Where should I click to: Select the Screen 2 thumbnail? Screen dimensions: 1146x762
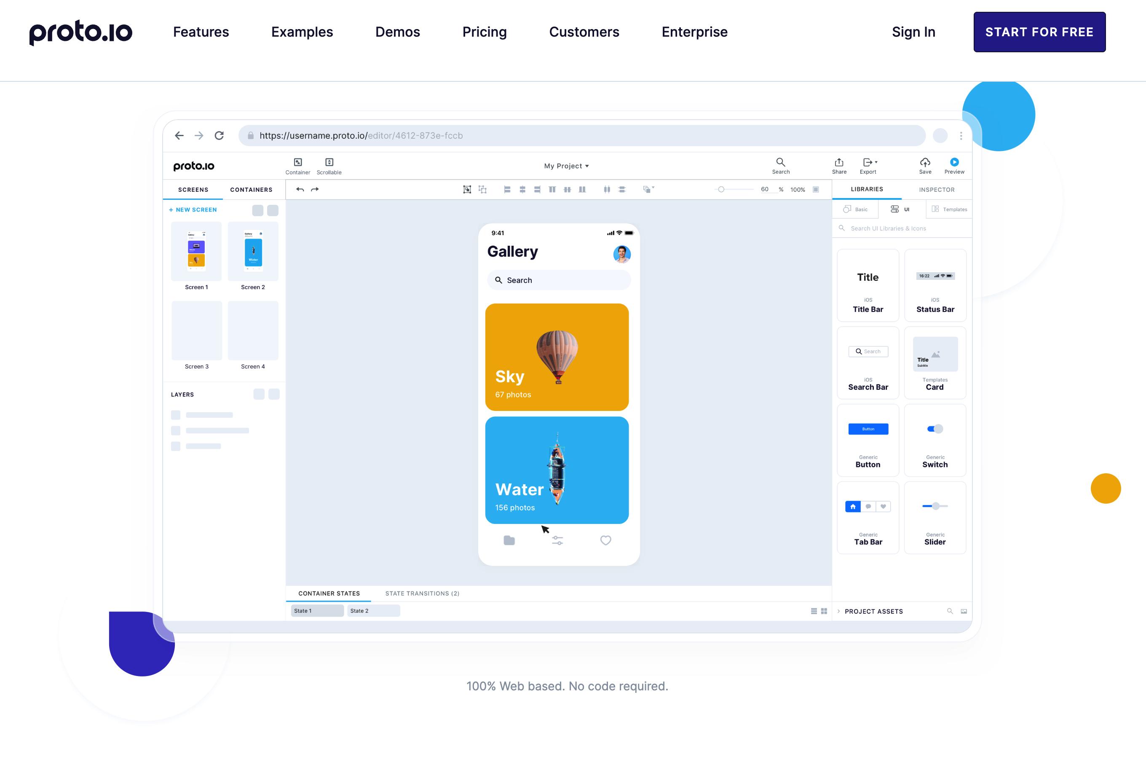253,252
